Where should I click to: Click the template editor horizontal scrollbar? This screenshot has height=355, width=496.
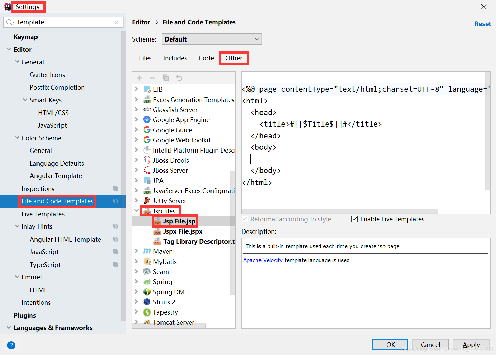340,211
